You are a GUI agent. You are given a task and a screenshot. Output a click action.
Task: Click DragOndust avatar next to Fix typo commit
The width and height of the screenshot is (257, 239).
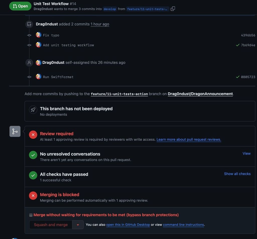(x=38, y=35)
